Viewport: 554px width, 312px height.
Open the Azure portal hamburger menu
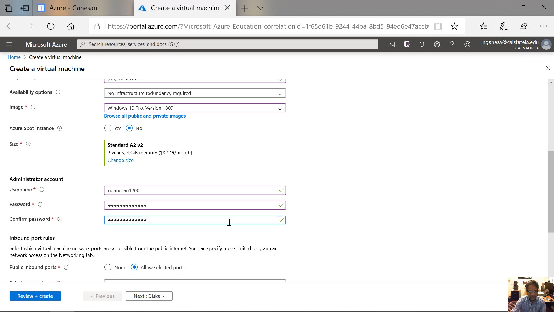(9, 44)
